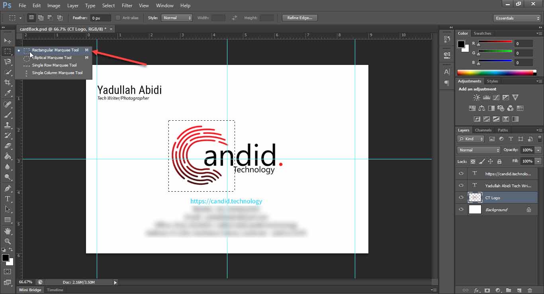Open the status bar info arrow
This screenshot has height=294, width=544.
coord(115,282)
